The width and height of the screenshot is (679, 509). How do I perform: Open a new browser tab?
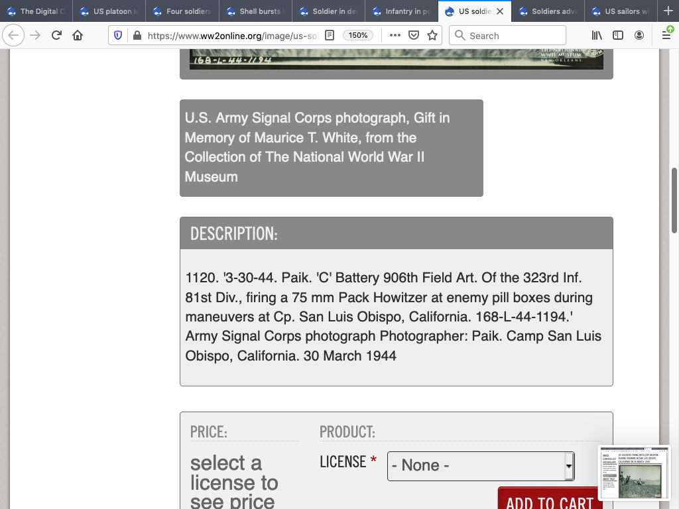point(668,11)
